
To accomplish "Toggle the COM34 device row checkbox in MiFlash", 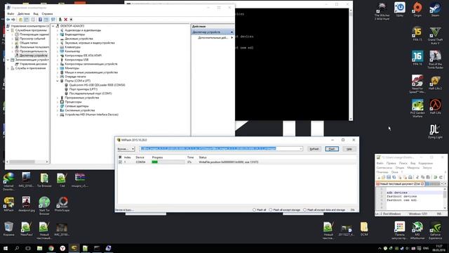I will 120,162.
